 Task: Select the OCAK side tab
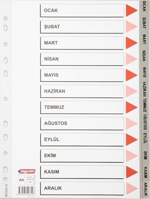144,6
